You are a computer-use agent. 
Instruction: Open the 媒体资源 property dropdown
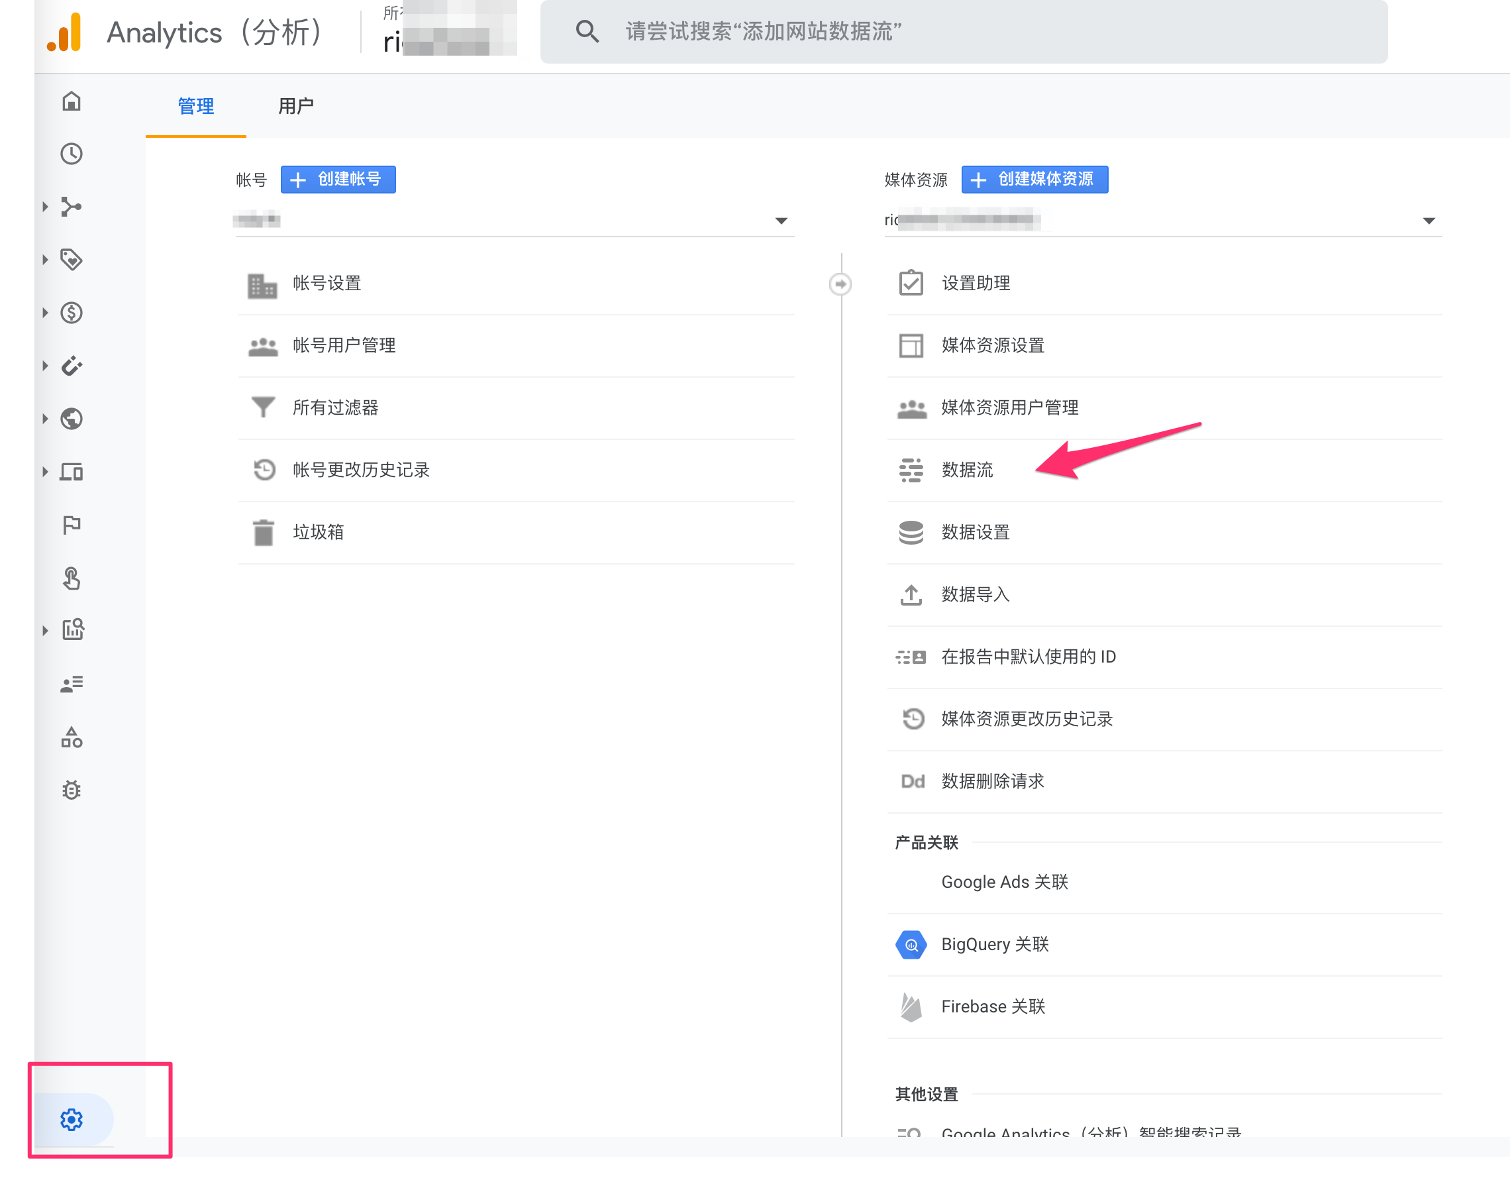1163,221
